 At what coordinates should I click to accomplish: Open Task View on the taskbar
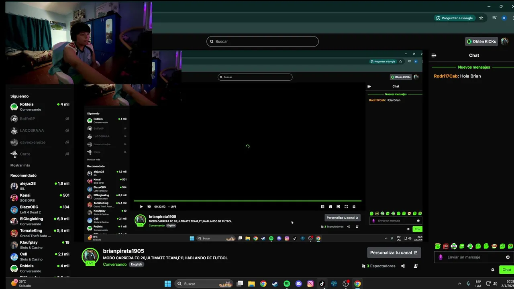click(240, 284)
